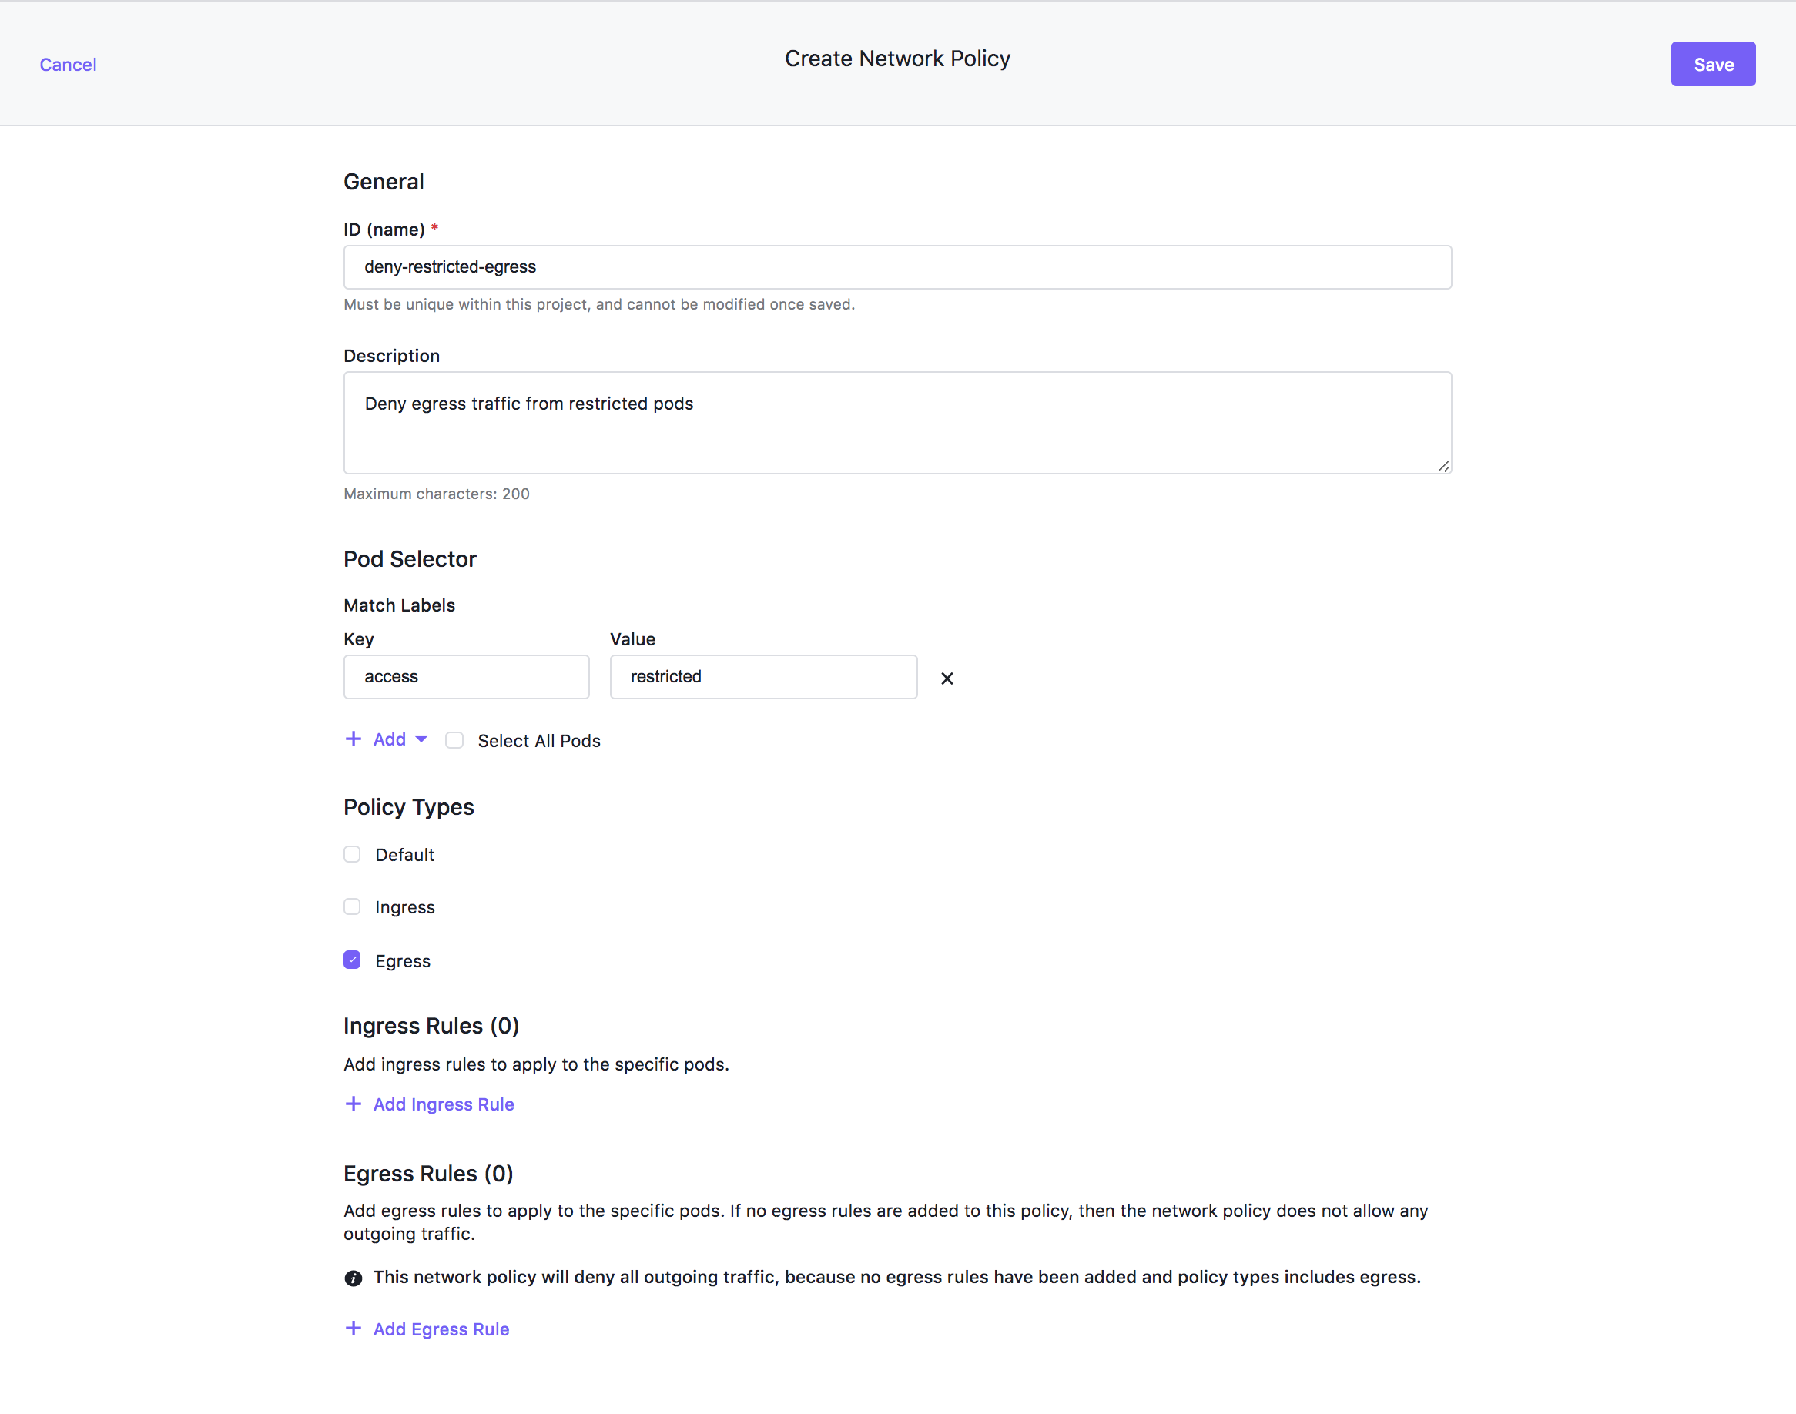Uncheck the Egress policy type
This screenshot has width=1796, height=1414.
point(353,960)
